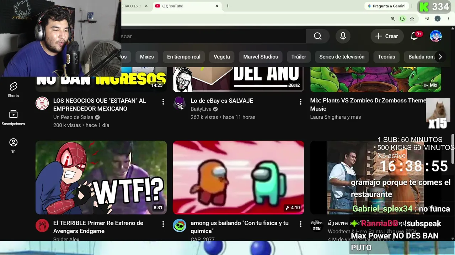Click the zoom magnifier icon in the address bar

[393, 19]
